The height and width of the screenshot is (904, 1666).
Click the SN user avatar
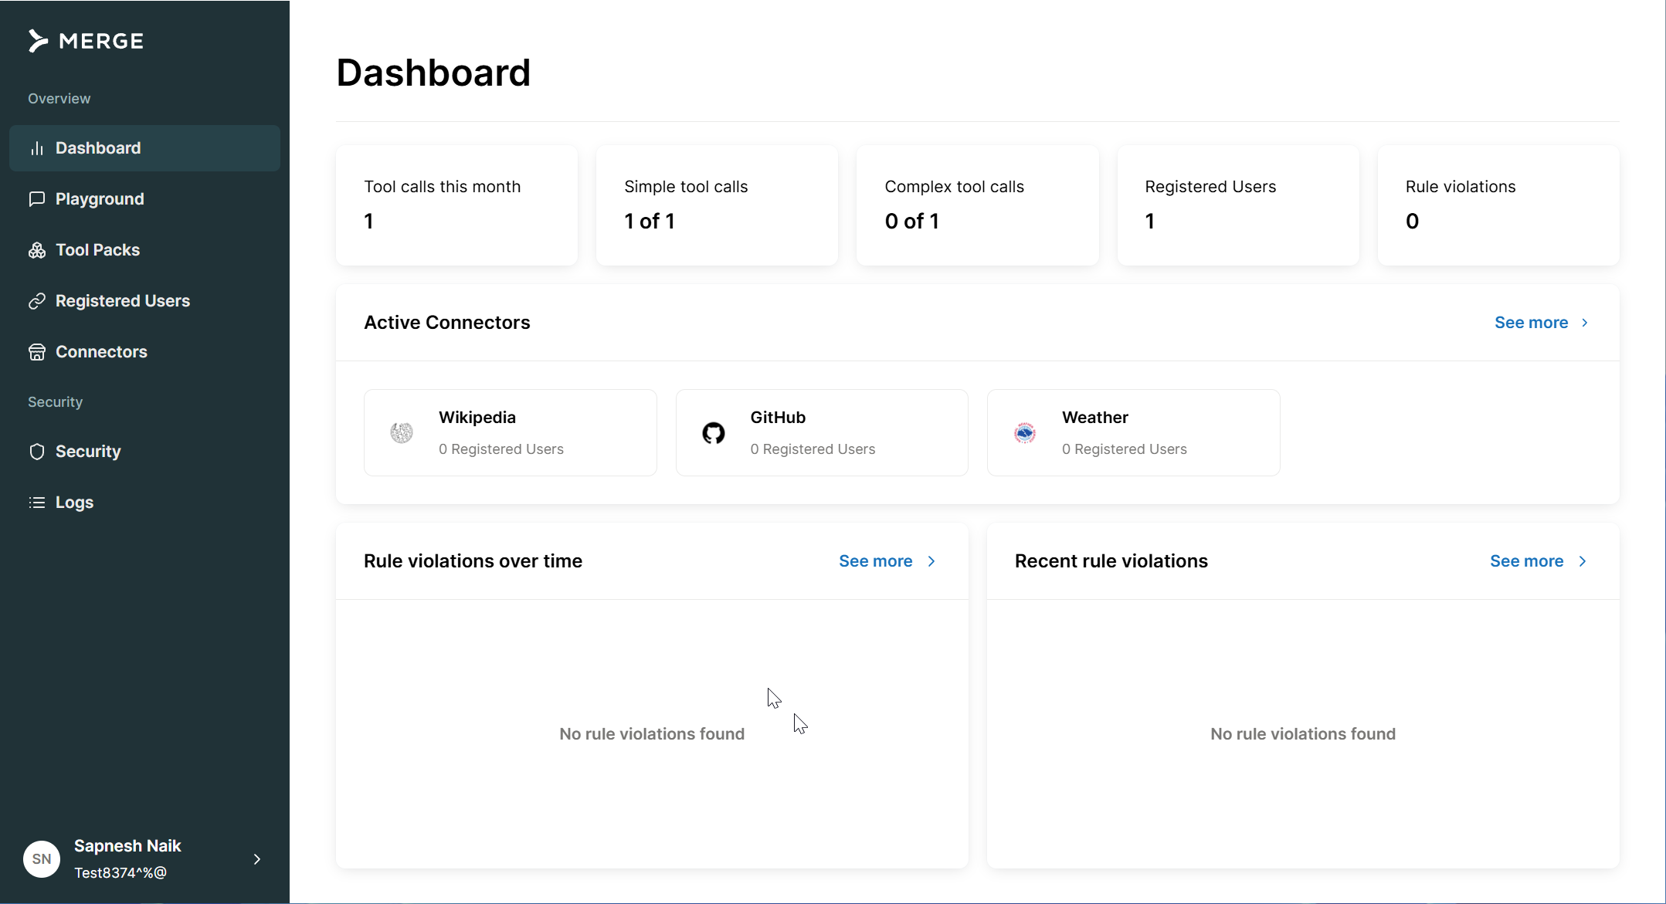(42, 859)
